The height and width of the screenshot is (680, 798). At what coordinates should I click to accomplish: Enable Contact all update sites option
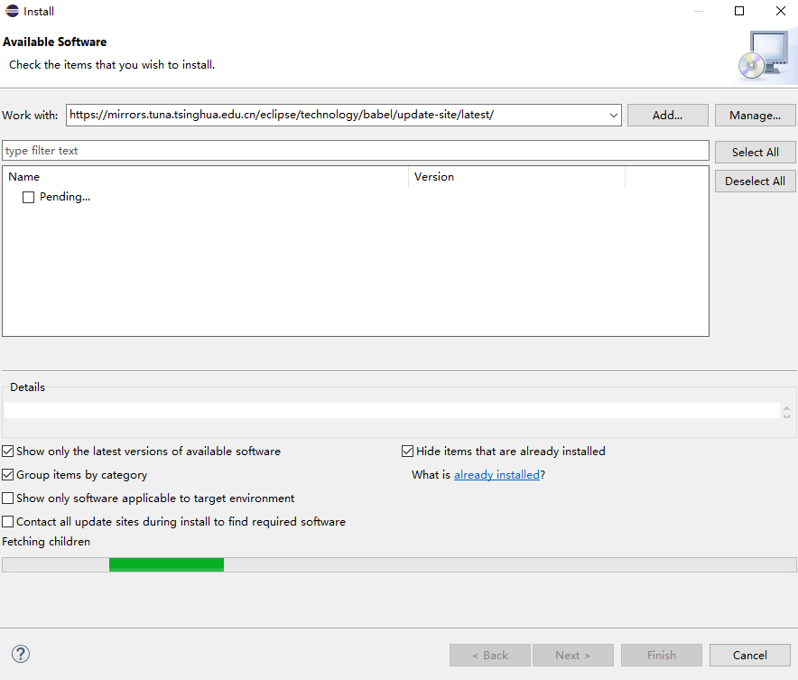tap(8, 521)
